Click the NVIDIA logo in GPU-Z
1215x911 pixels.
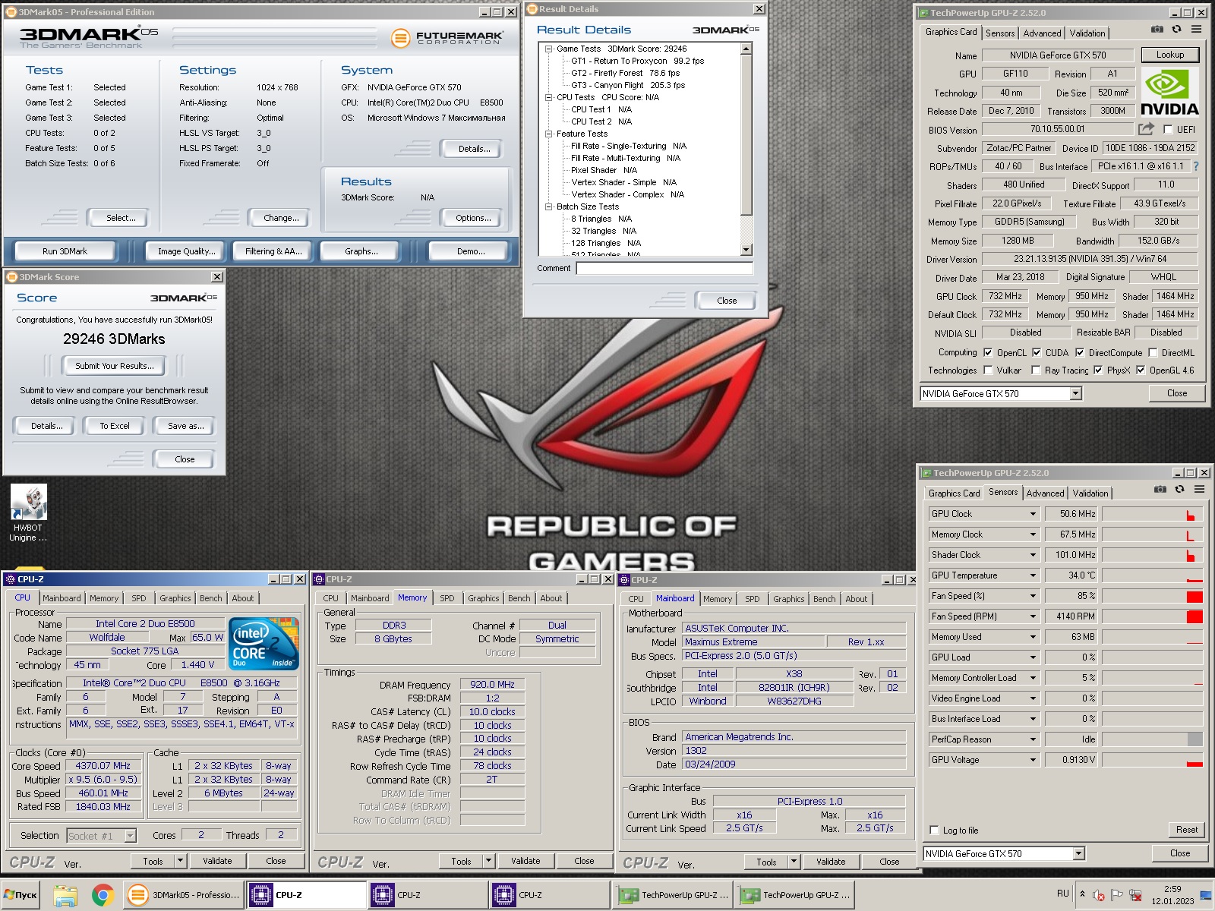[1169, 91]
